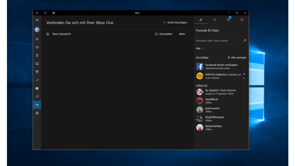Add ENVYUS DeBaCkel with the plus icon
This screenshot has width=295, height=166.
click(244, 74)
